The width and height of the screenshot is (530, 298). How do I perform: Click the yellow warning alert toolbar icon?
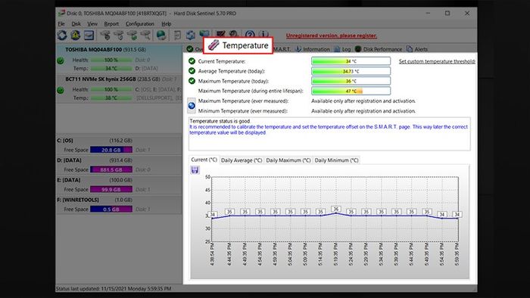pos(76,35)
